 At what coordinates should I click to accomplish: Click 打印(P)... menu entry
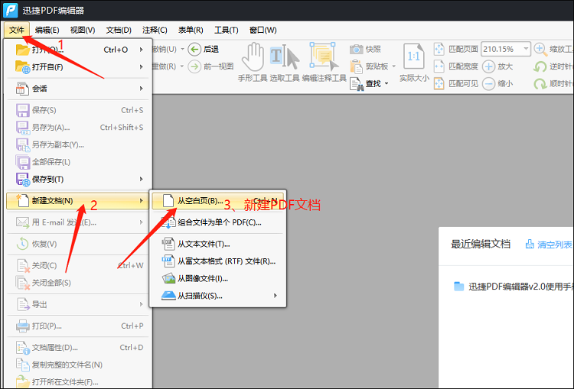[x=78, y=326]
